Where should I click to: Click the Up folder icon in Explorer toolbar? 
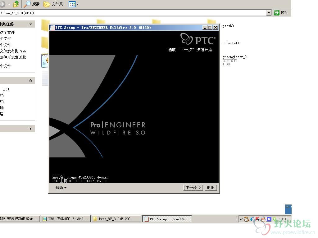[x=16, y=4]
